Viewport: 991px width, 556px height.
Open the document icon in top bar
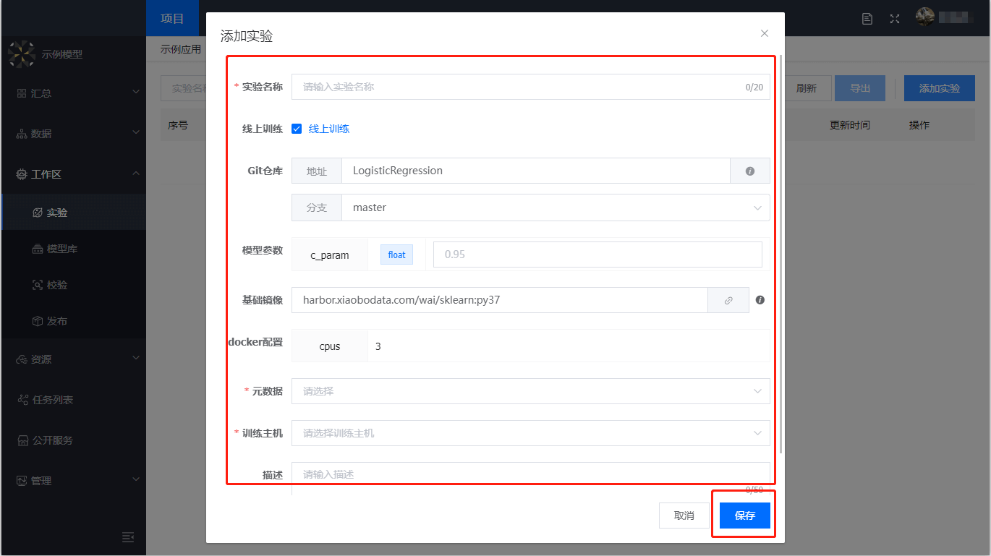pos(867,19)
